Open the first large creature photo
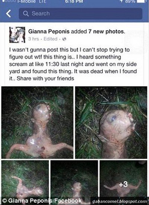The height and width of the screenshot is (205, 149). pos(37,122)
